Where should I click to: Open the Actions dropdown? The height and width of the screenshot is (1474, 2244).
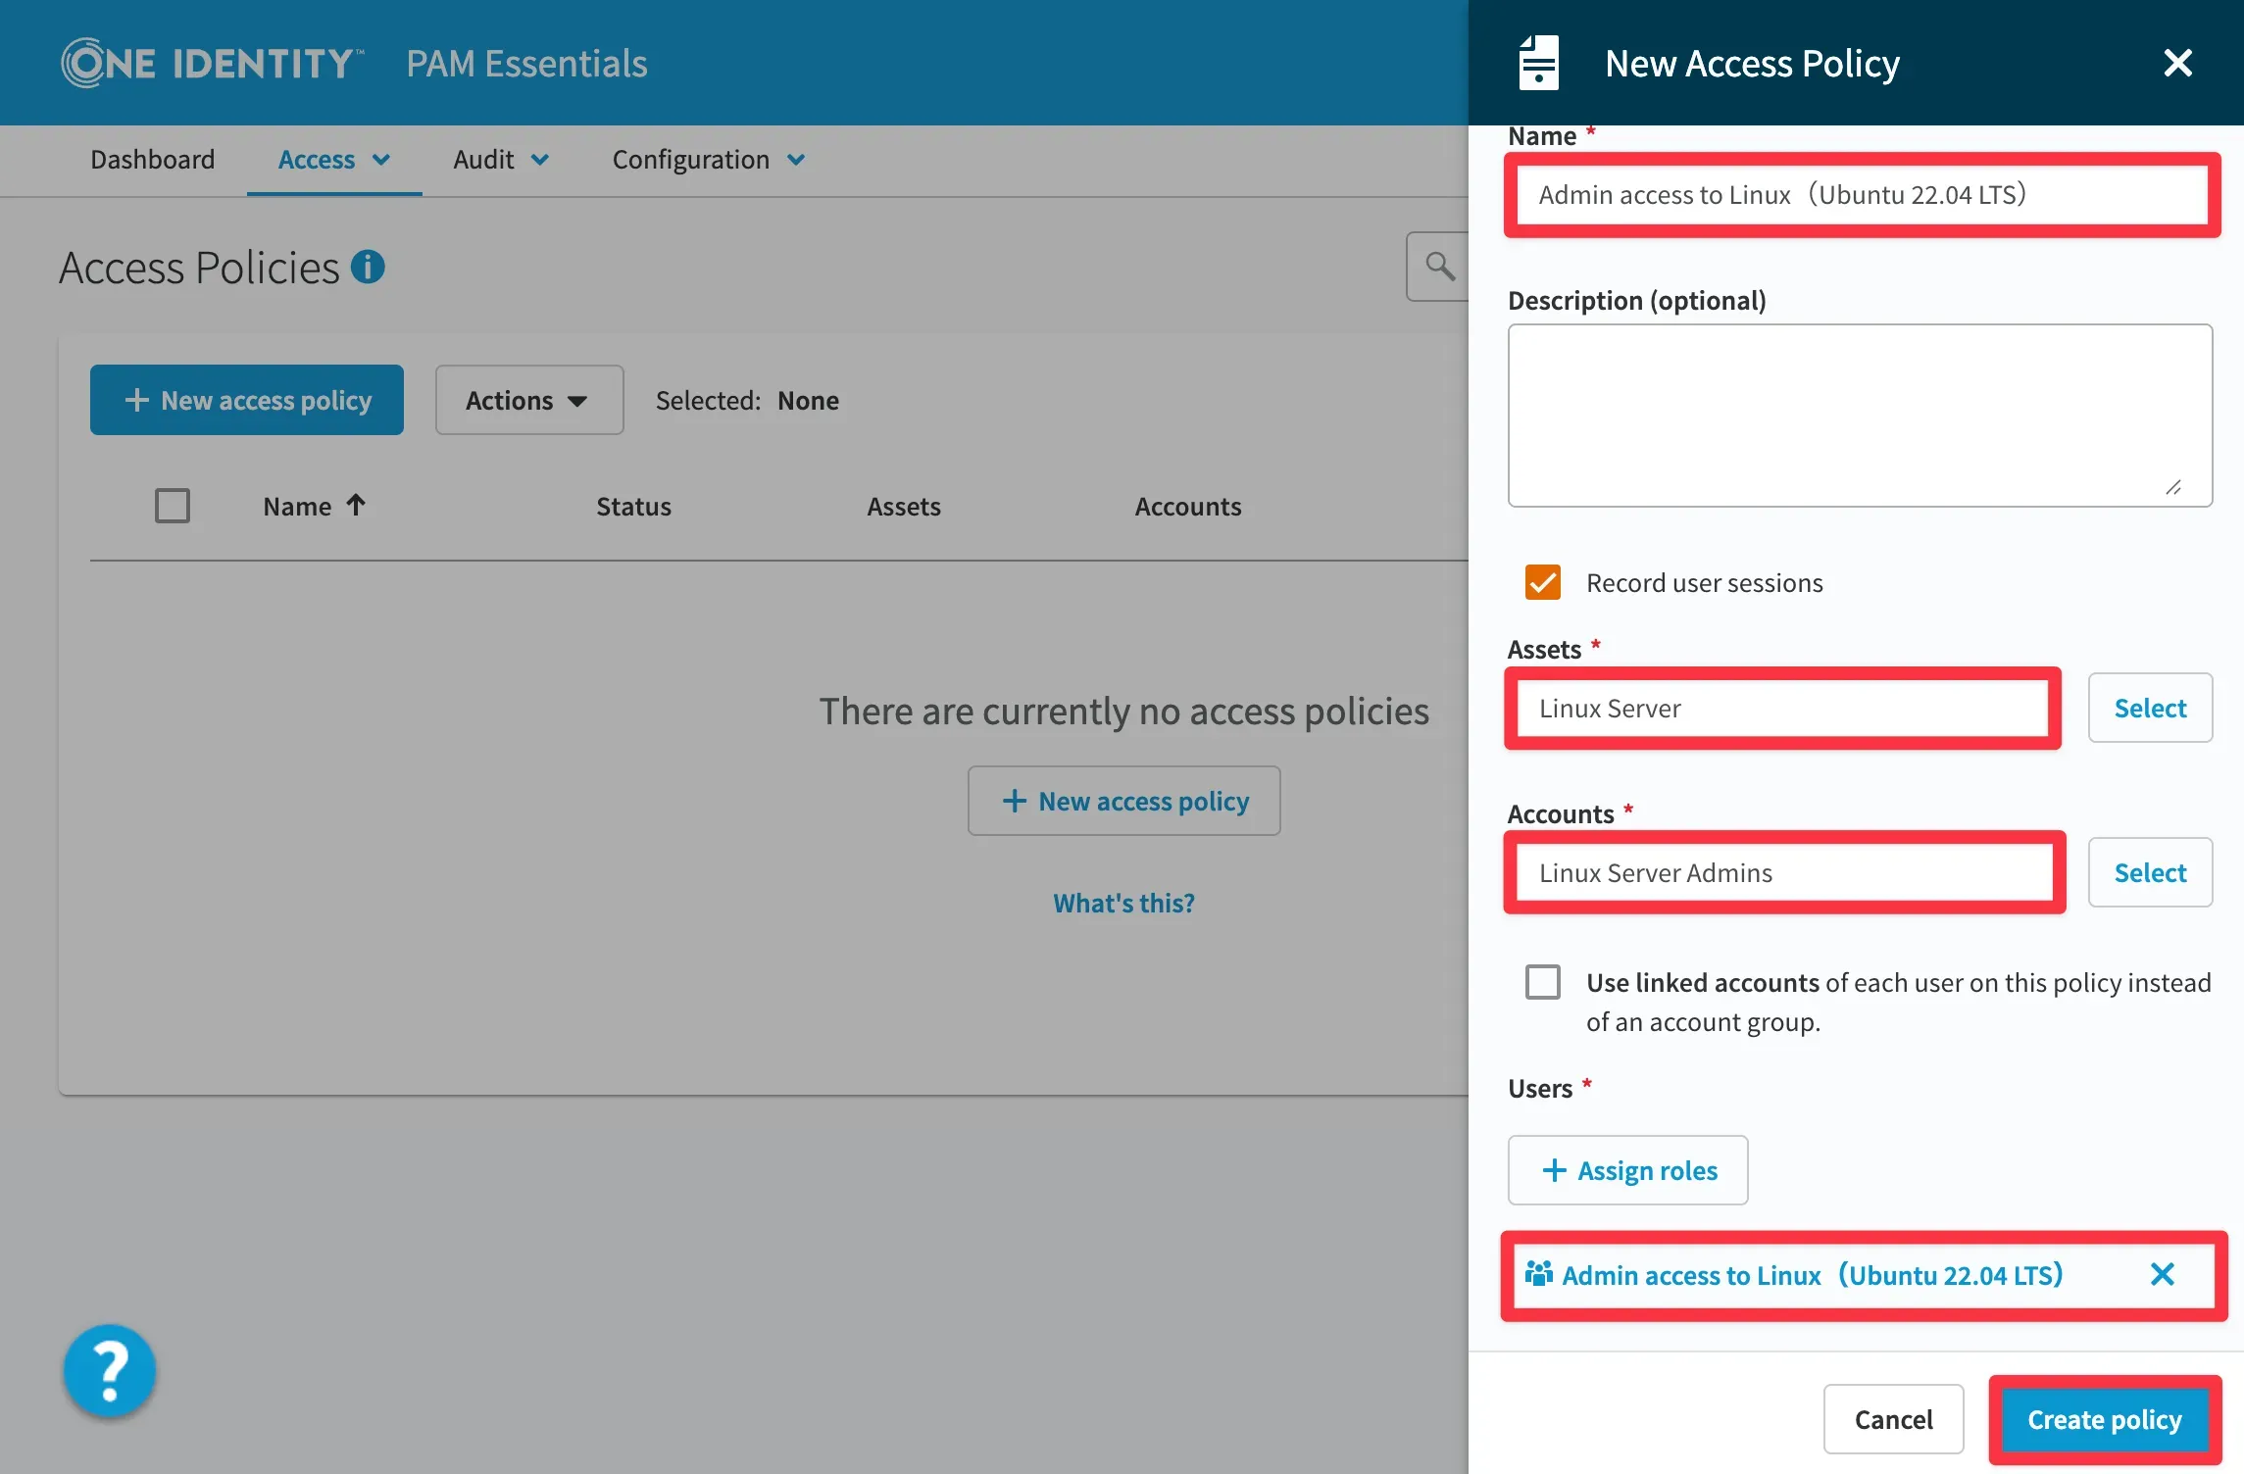point(528,400)
